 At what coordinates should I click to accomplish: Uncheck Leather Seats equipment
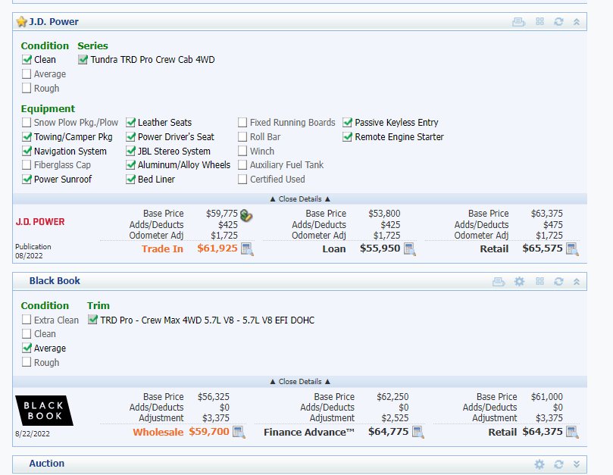[x=130, y=123]
